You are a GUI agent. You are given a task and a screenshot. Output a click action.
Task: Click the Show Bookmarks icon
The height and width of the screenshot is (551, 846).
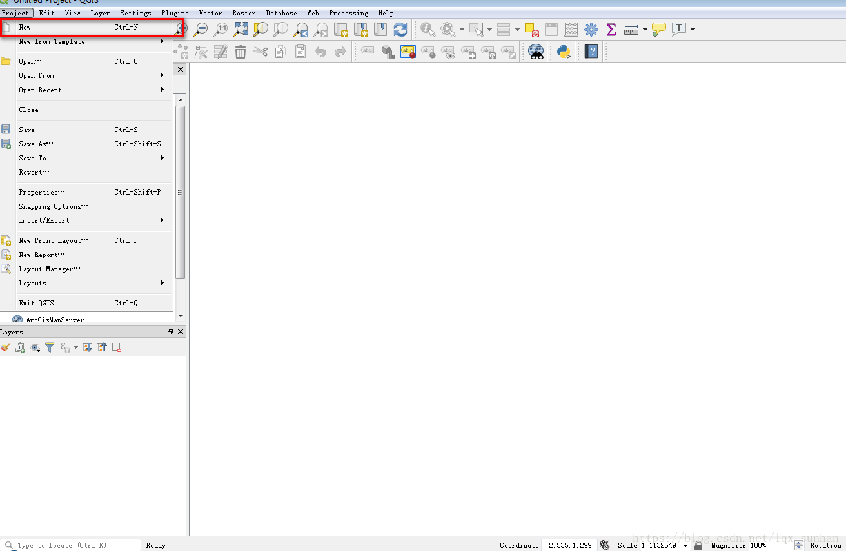coord(380,29)
